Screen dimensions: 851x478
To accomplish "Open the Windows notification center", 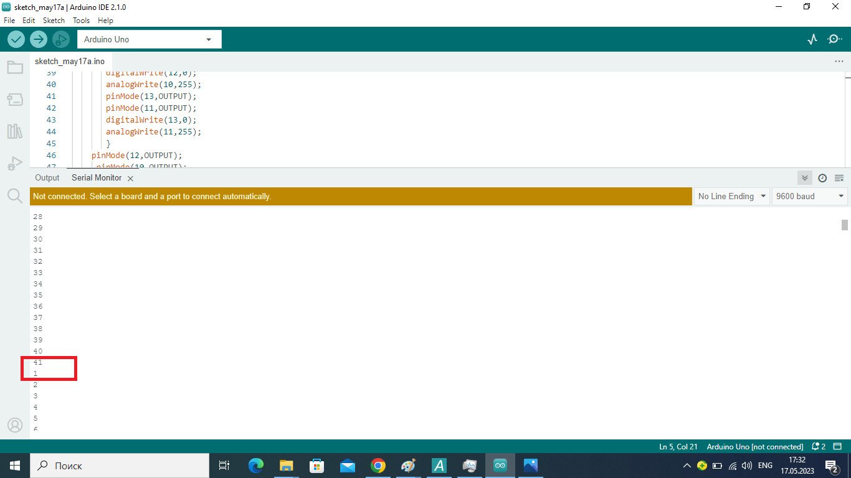I will point(831,466).
